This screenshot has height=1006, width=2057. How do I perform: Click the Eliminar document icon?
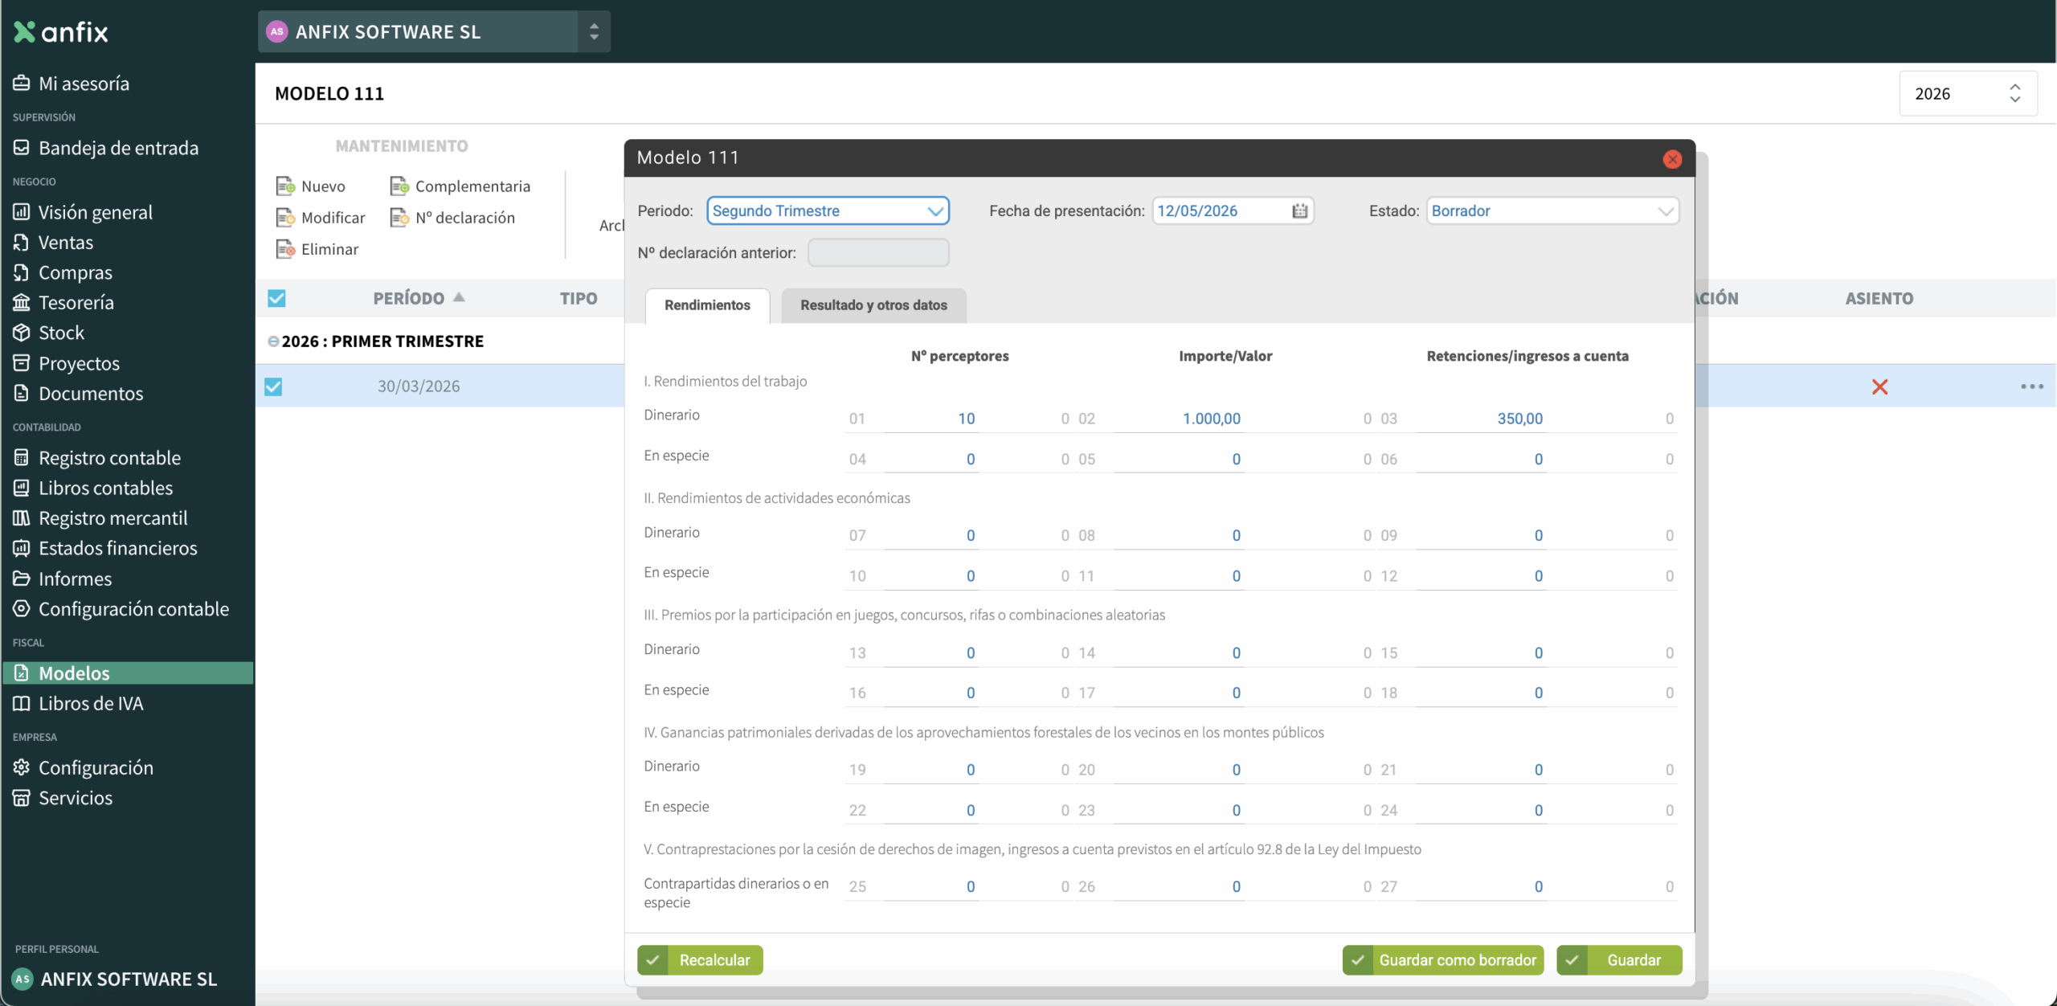click(x=285, y=249)
